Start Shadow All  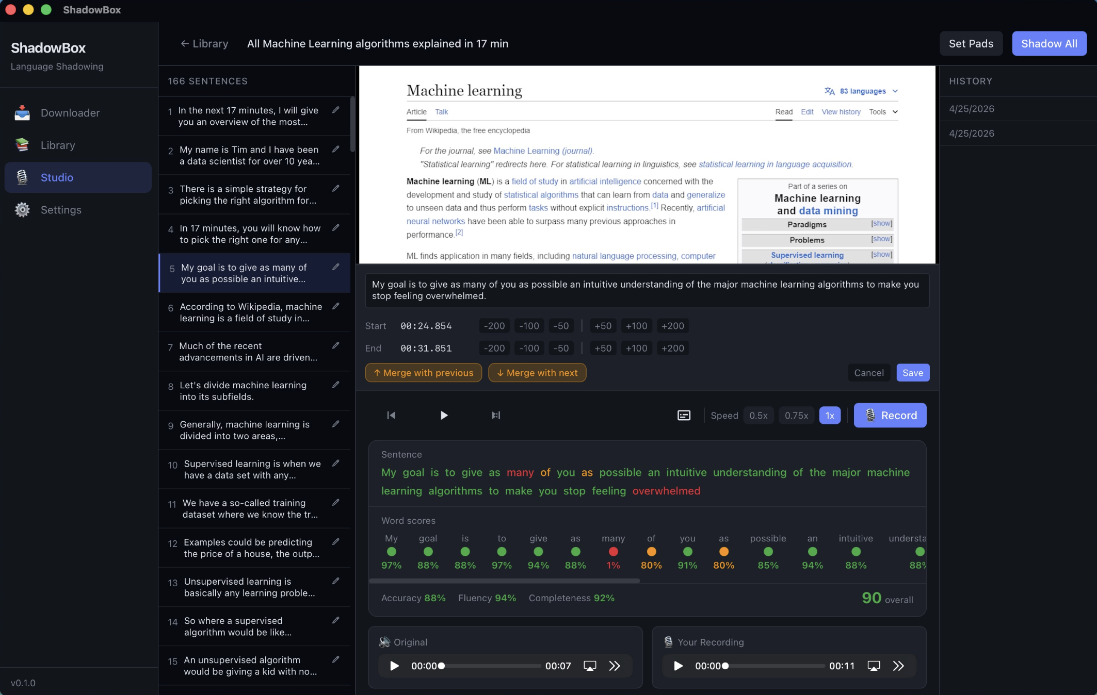click(x=1049, y=44)
